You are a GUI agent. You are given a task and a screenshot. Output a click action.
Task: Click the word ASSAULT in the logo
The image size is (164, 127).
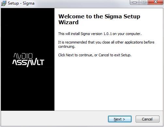click(28, 63)
